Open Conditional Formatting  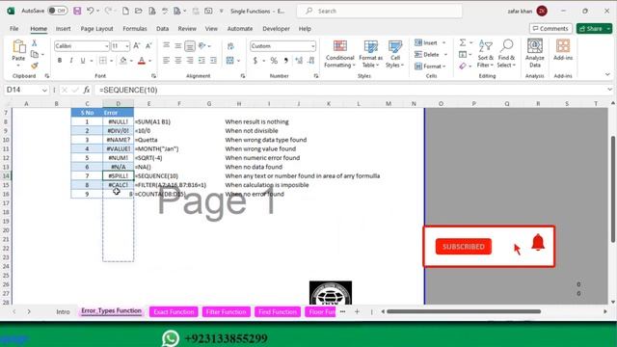pyautogui.click(x=340, y=54)
